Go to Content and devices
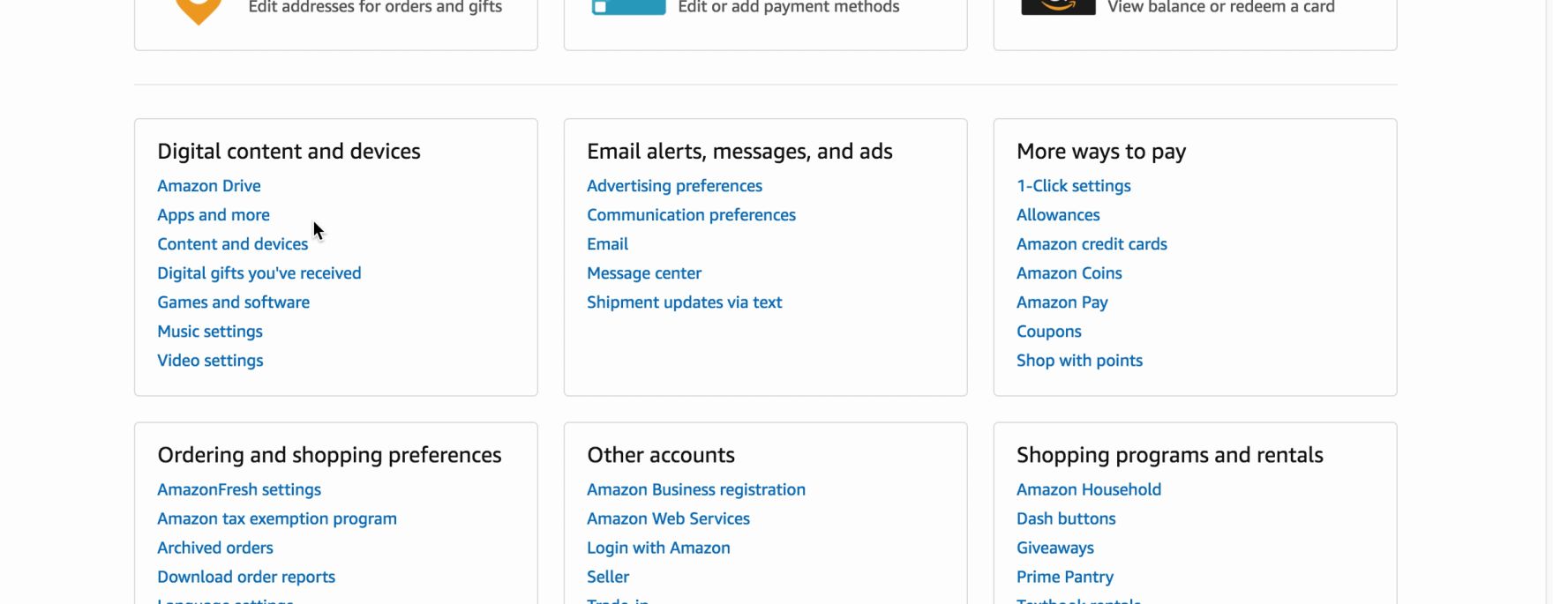 232,244
